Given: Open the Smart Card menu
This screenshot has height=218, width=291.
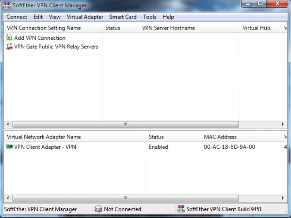Looking at the screenshot, I should tap(123, 17).
